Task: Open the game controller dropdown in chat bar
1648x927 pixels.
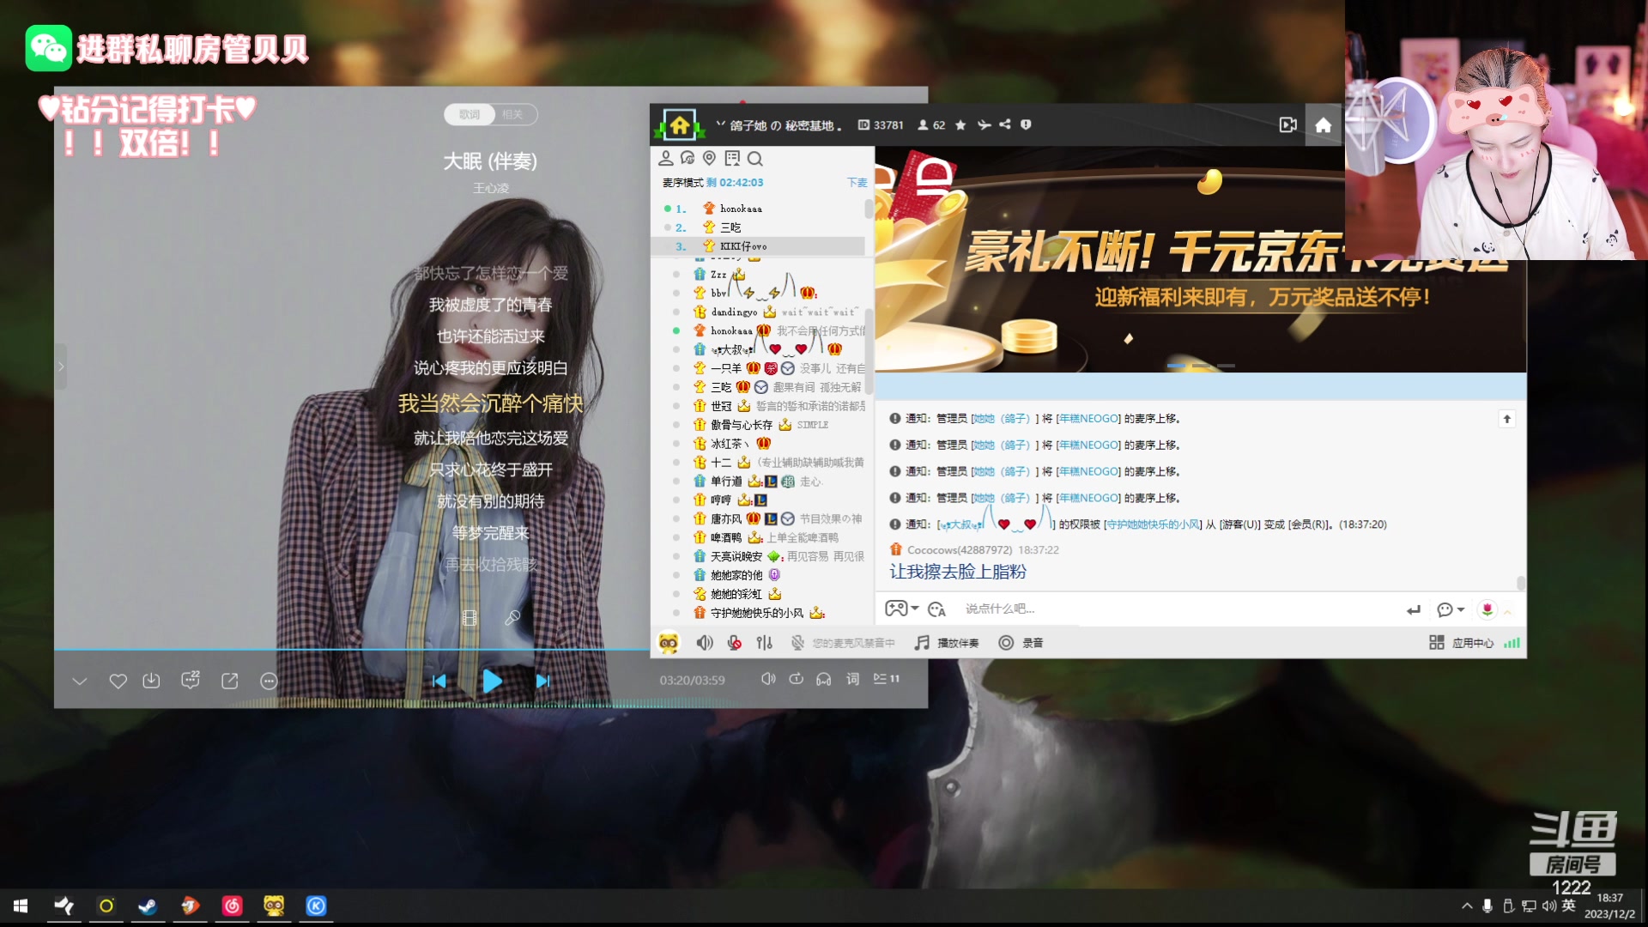Action: point(901,609)
